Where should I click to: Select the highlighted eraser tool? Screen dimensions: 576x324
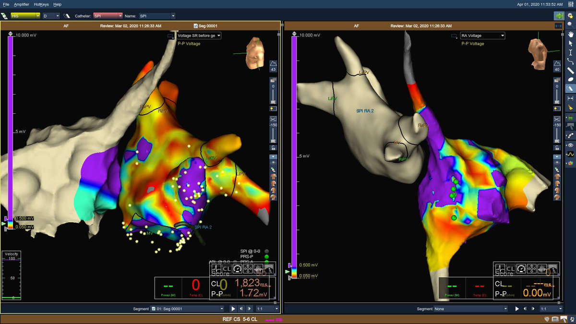click(x=571, y=89)
